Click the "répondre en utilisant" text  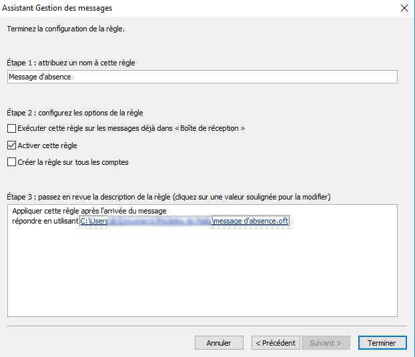[x=45, y=221]
